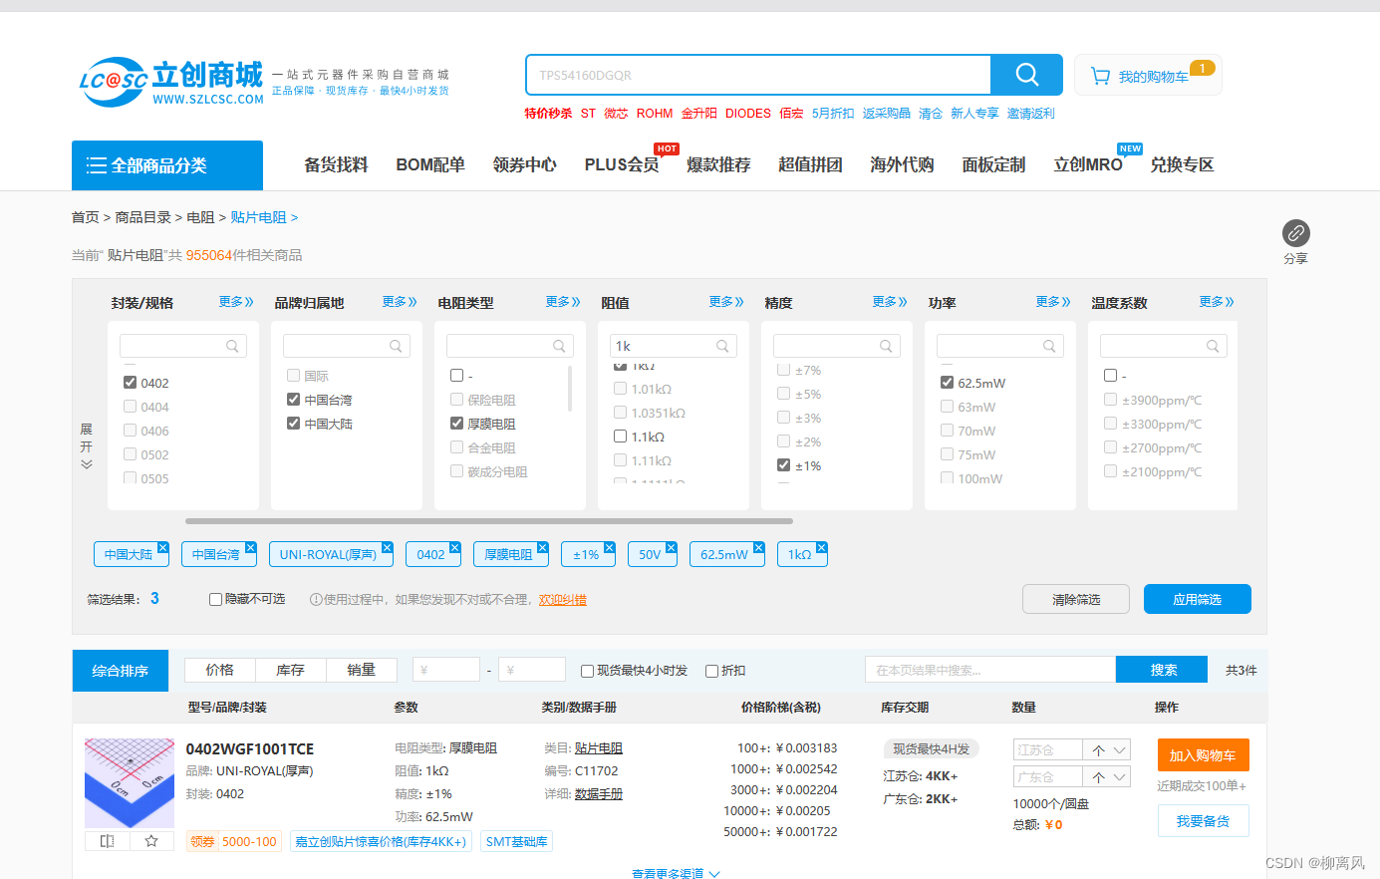Click search icon in 封装/规格 filter box

pyautogui.click(x=232, y=346)
